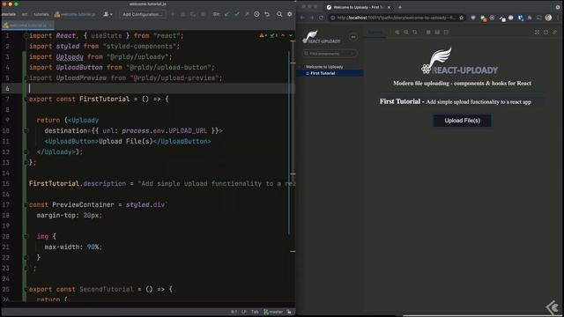The height and width of the screenshot is (317, 564).
Task: Toggle the Storybook viewport size icon
Action: (447, 33)
